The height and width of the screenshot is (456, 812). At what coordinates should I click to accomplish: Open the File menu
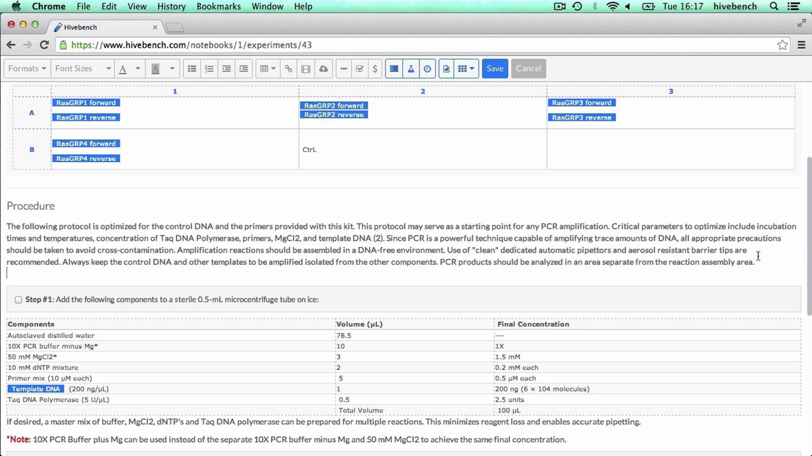click(84, 6)
